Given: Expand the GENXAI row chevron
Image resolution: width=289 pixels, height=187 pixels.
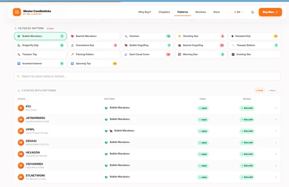Looking at the screenshot, I should [276, 142].
